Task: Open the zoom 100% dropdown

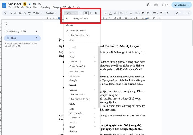Action: (x=37, y=13)
